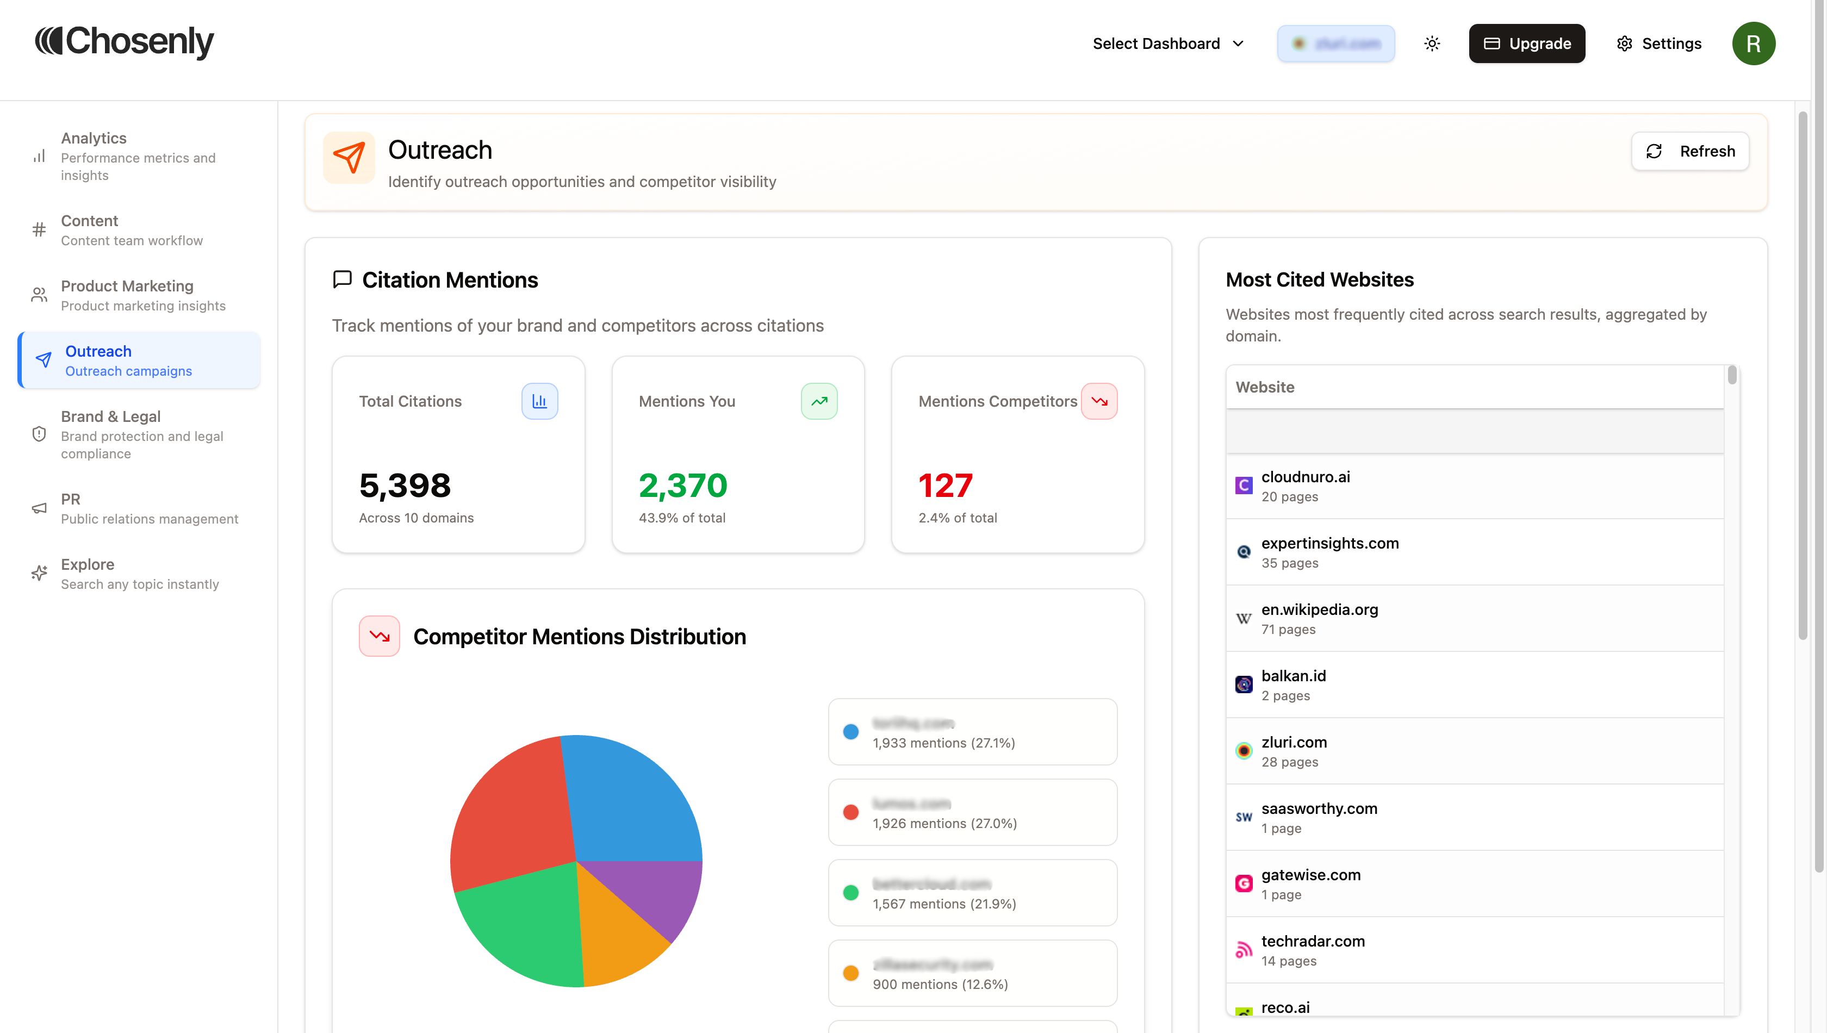The height and width of the screenshot is (1033, 1827).
Task: Click the 5,398 total citations value
Action: point(405,486)
